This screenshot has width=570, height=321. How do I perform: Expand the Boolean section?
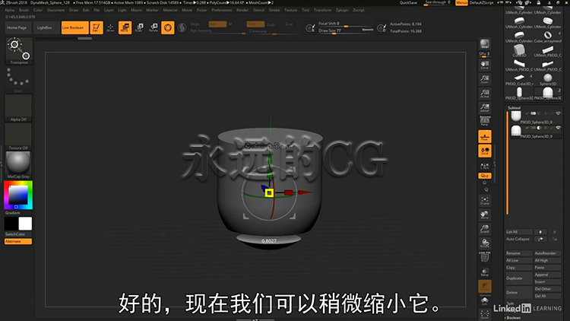[x=513, y=318]
